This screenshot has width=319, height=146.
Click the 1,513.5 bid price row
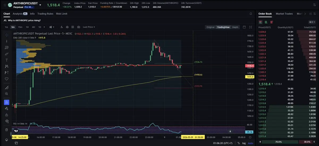tap(287, 107)
